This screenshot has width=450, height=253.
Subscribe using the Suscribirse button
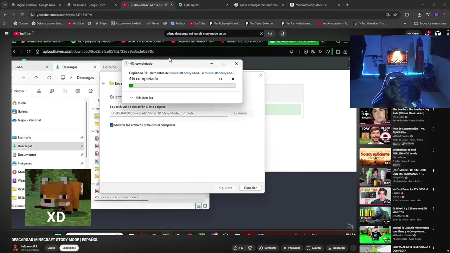[x=69, y=248]
